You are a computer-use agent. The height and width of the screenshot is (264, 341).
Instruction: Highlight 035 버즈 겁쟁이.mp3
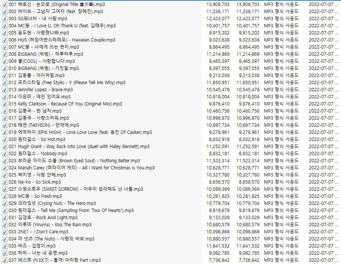[x=32, y=246]
